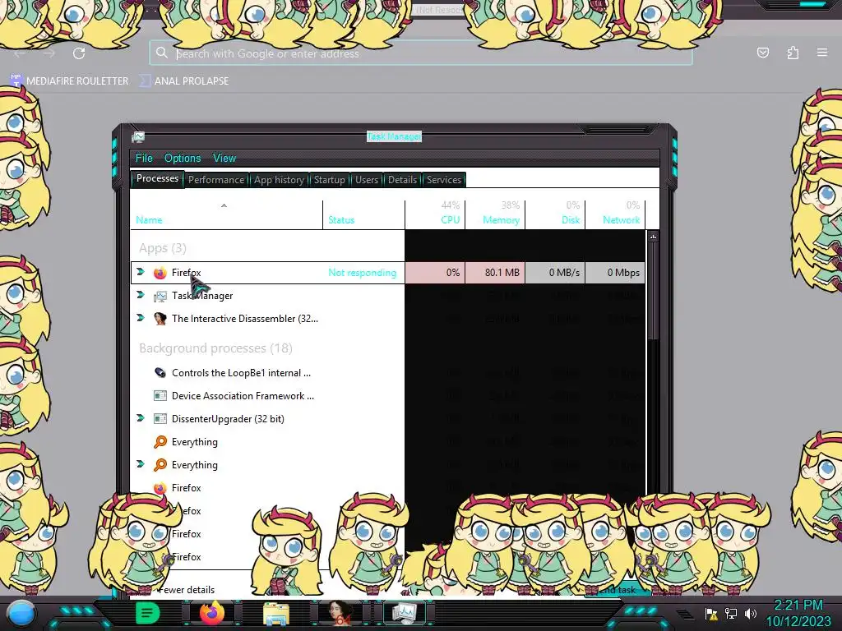The width and height of the screenshot is (842, 631).
Task: Click the Start orb on the taskbar
Action: [x=21, y=613]
